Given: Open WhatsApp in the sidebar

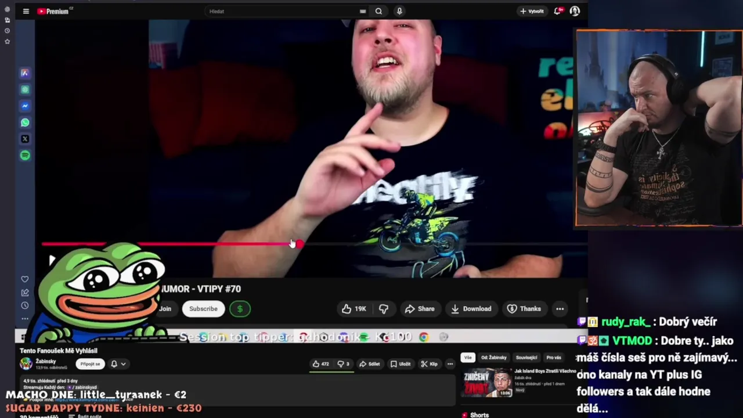Looking at the screenshot, I should point(25,122).
